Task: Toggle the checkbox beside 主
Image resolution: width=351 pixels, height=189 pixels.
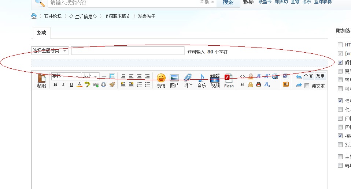Action: click(x=340, y=156)
